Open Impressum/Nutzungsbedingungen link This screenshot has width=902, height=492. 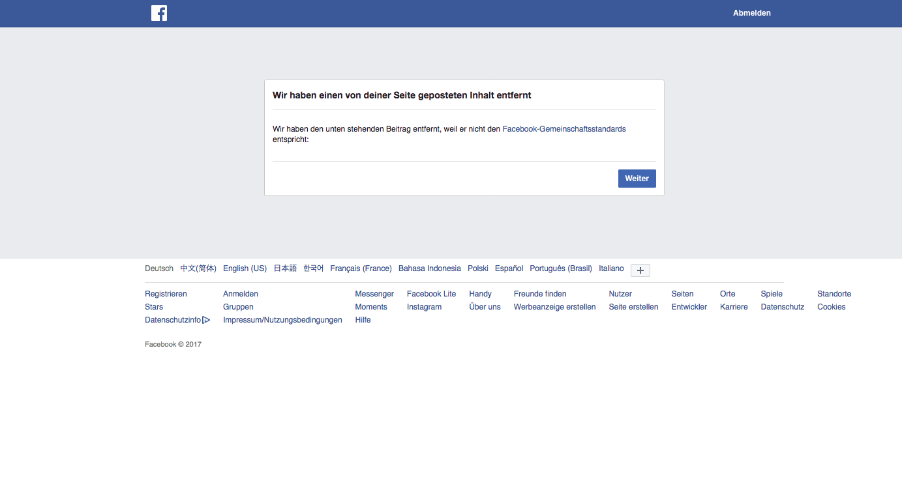click(282, 320)
